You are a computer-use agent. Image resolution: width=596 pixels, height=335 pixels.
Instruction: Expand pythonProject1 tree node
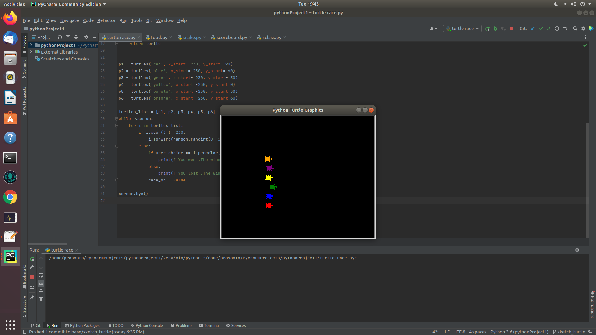pos(31,45)
